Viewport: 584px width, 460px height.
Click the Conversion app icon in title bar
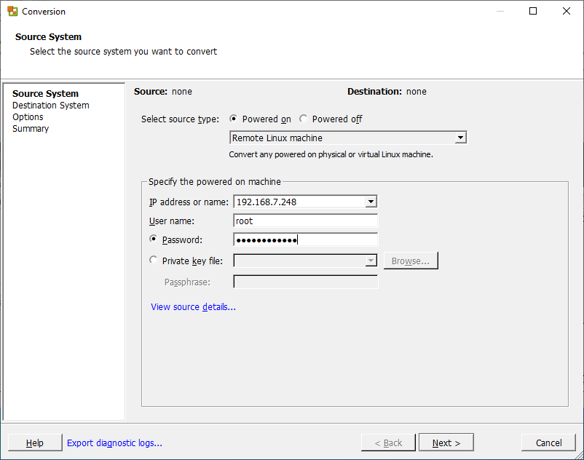click(12, 11)
